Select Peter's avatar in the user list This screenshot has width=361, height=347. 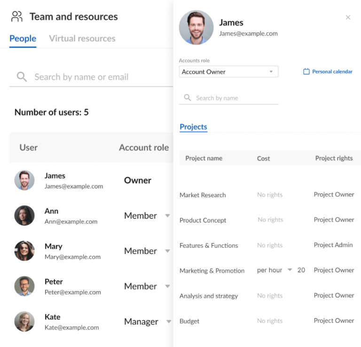coord(24,286)
